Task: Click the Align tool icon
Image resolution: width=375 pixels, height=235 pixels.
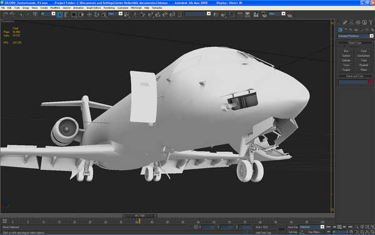Action: tap(223, 15)
